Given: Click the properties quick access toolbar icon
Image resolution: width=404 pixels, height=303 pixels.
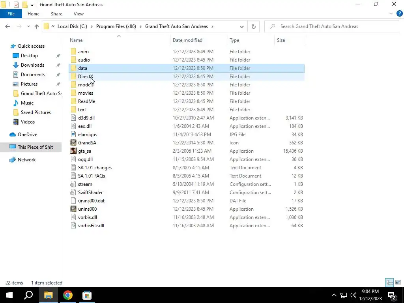Looking at the screenshot, I should pos(16,5).
